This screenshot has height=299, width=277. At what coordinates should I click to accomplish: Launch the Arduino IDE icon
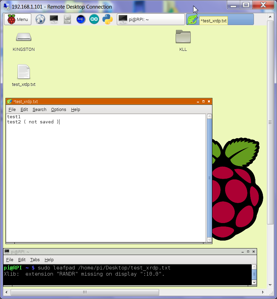tap(94, 20)
